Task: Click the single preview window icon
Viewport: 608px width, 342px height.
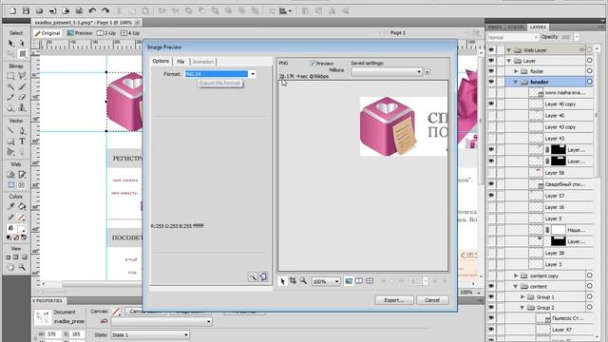Action: [x=349, y=281]
